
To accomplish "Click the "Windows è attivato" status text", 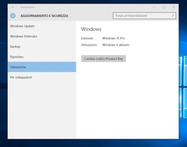I will point(116,45).
